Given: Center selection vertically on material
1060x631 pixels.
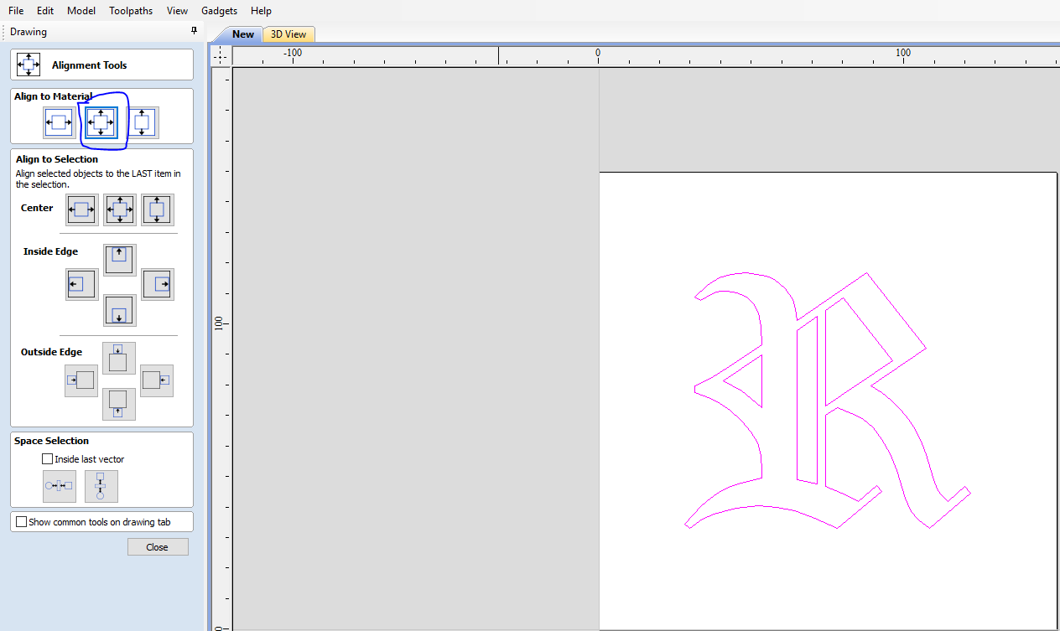Looking at the screenshot, I should [x=142, y=122].
